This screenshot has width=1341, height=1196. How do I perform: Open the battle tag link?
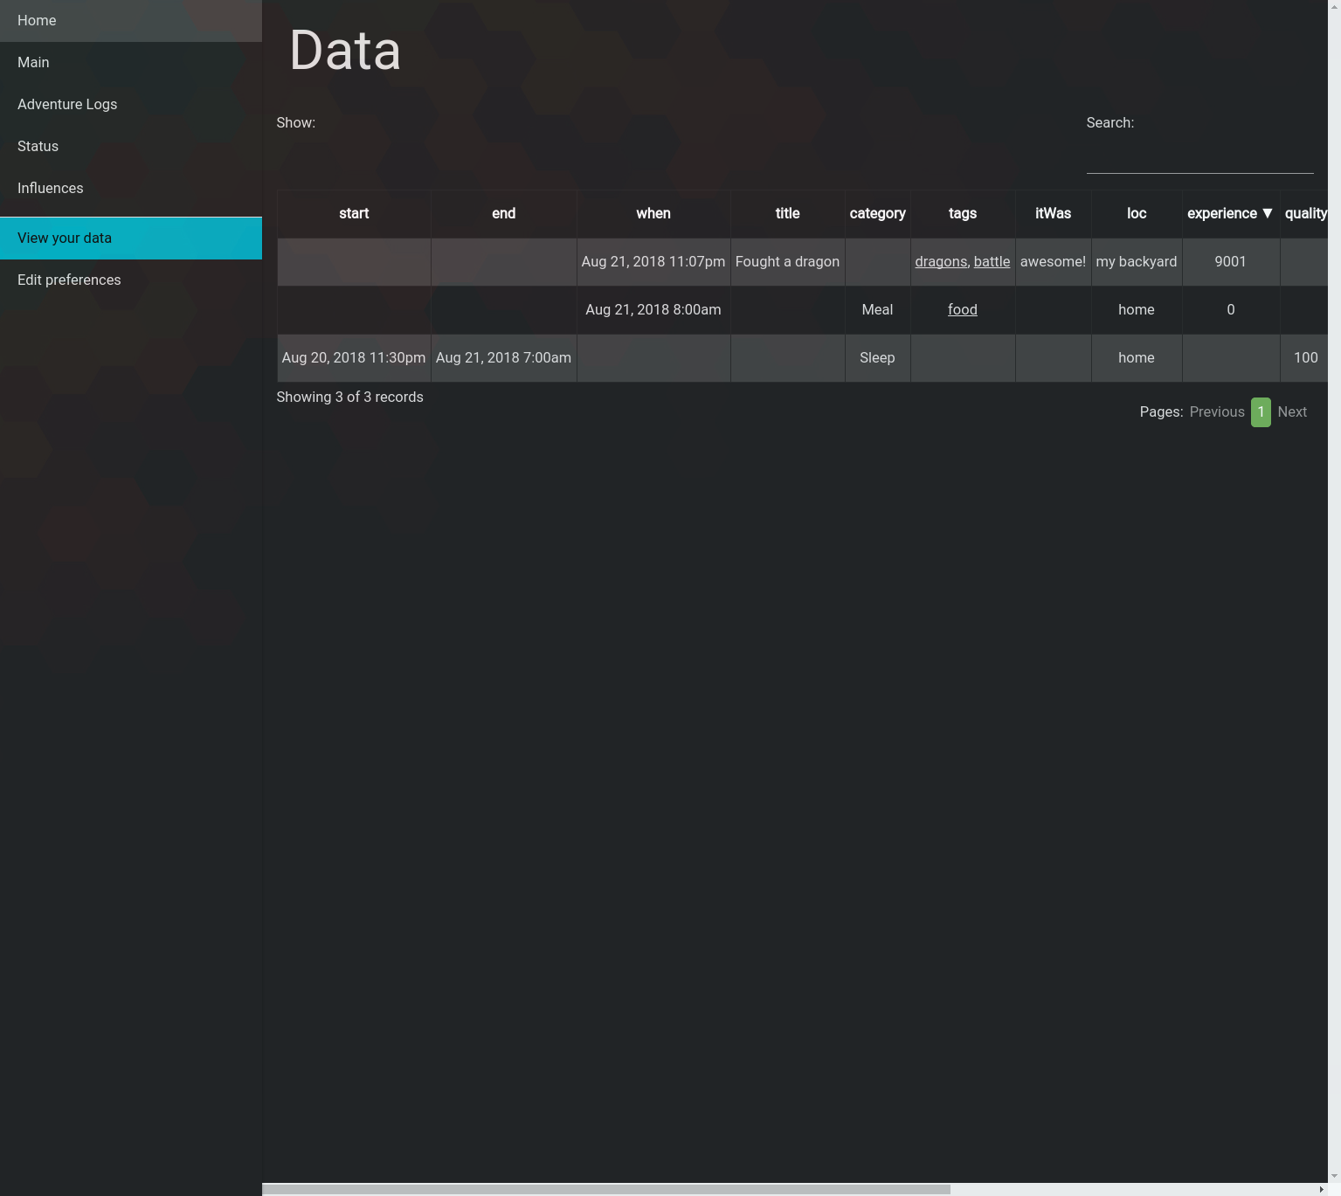992,261
